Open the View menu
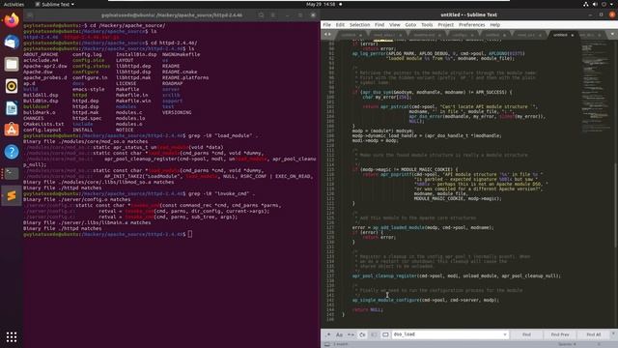Image resolution: width=618 pixels, height=348 pixels. (x=395, y=24)
